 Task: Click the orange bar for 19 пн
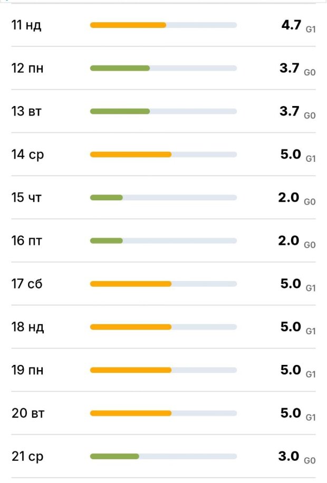131,370
